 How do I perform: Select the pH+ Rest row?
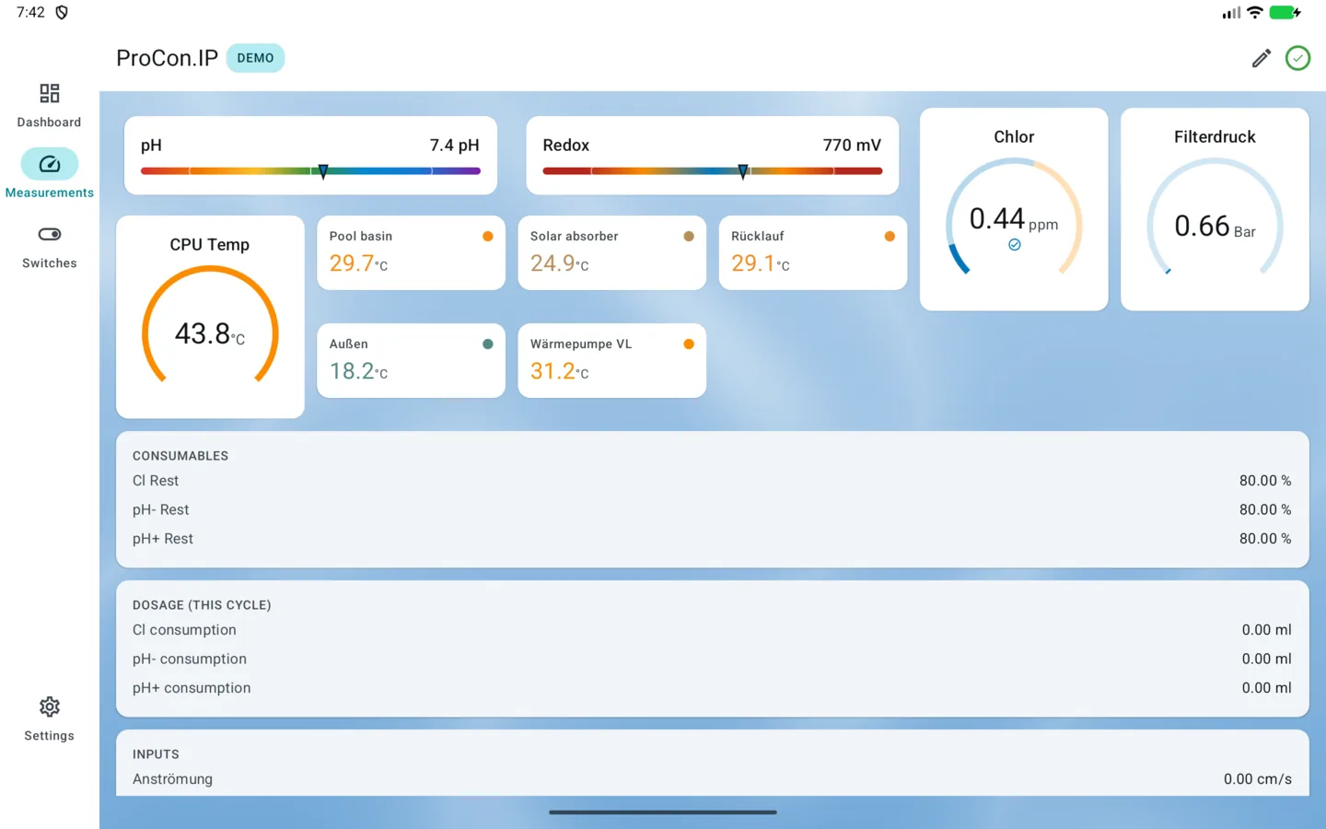(712, 539)
